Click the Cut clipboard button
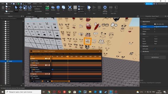Screen dimensions: 168x94 (8, 9)
